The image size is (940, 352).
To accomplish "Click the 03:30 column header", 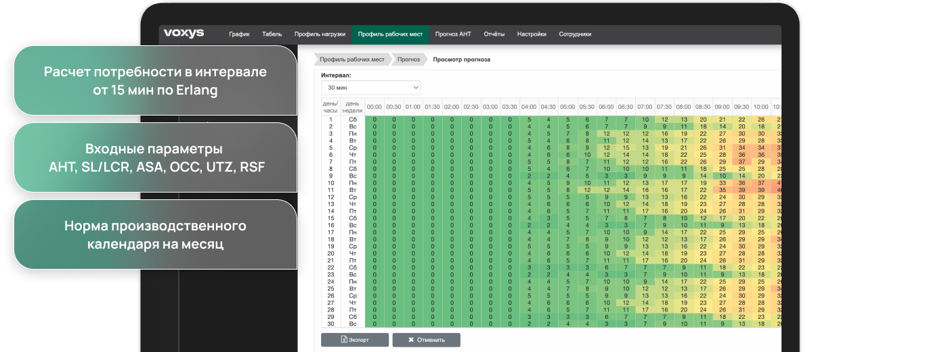I will tap(509, 107).
